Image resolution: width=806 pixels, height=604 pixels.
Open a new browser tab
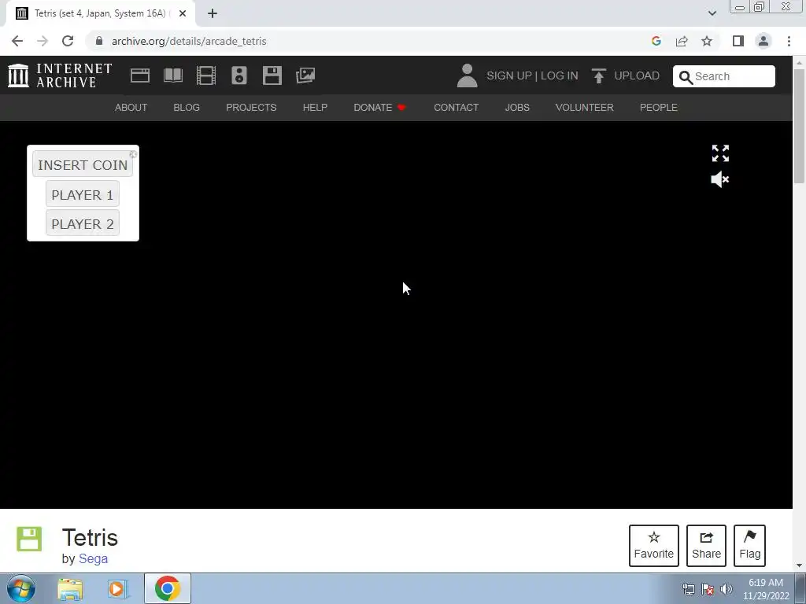coord(213,13)
